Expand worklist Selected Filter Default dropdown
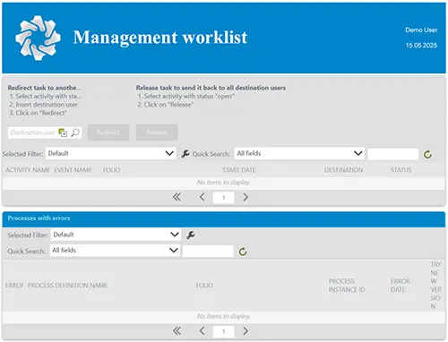 coord(110,153)
